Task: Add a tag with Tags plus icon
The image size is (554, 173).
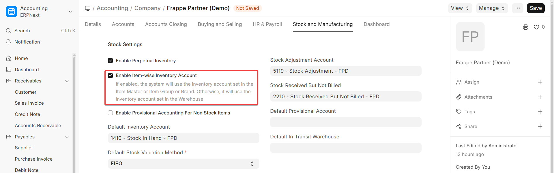Action: point(540,112)
